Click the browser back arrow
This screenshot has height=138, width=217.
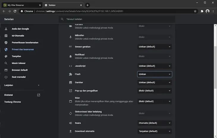(4, 11)
